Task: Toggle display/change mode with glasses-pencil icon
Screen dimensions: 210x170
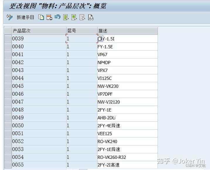Action: pos(10,17)
